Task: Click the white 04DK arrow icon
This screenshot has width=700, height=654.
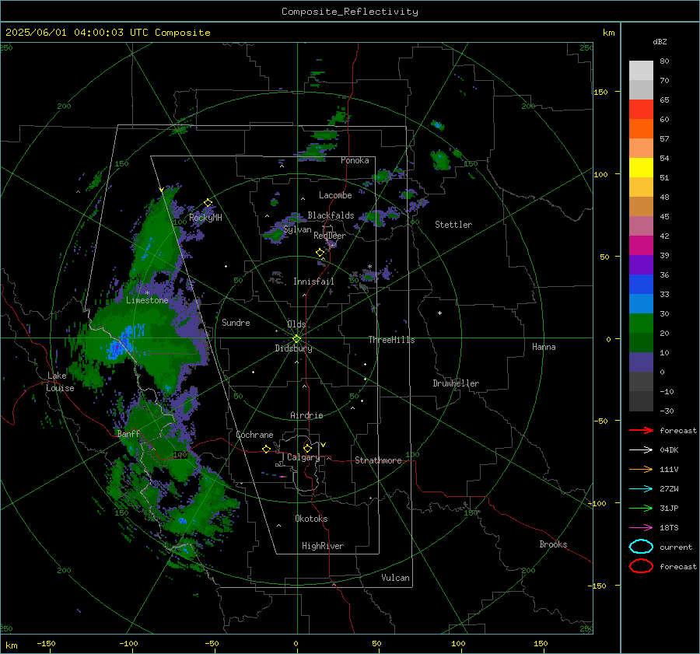Action: click(641, 450)
